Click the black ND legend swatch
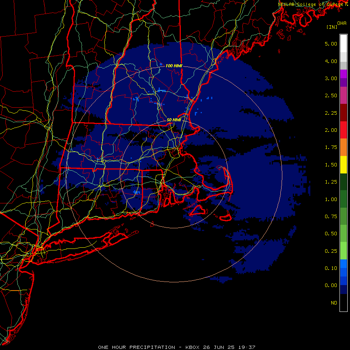The width and height of the screenshot is (350, 350). [x=343, y=303]
